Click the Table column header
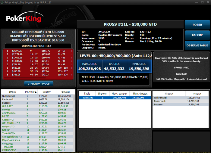Screen dimensions: 211x153 [x=87, y=93]
